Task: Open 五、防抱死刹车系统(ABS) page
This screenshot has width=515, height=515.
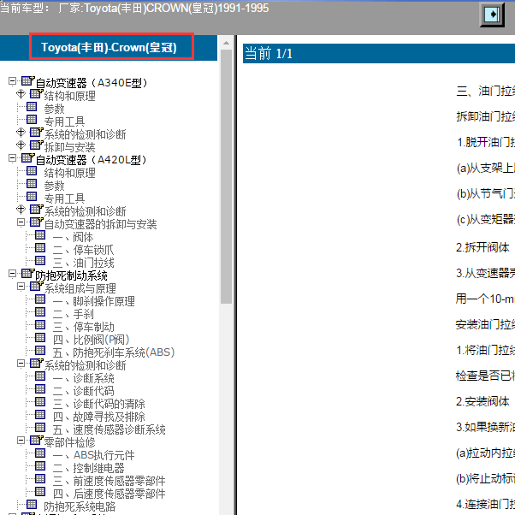Action: coord(114,352)
